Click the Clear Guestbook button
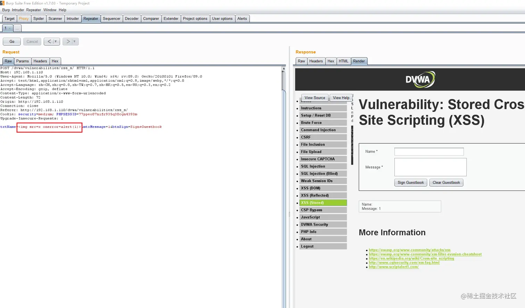Image resolution: width=525 pixels, height=308 pixels. (446, 183)
